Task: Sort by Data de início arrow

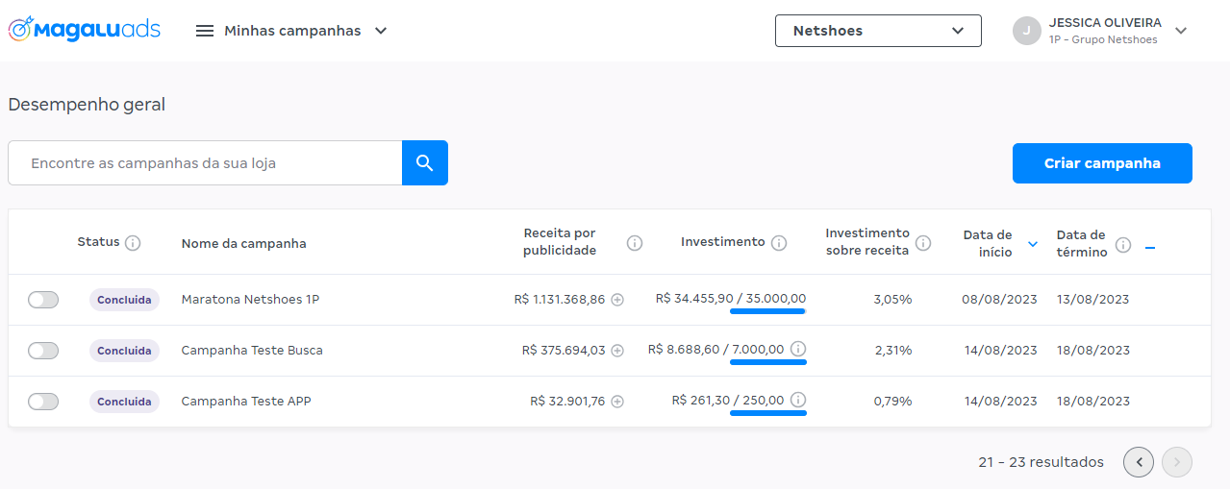Action: pyautogui.click(x=1033, y=244)
